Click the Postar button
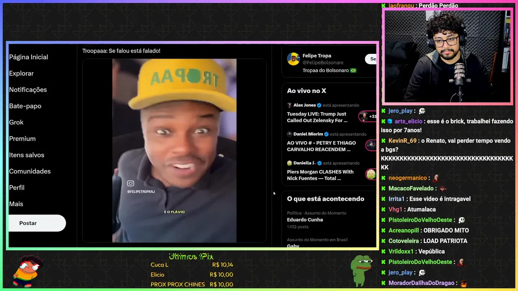This screenshot has width=518, height=291. 37,223
